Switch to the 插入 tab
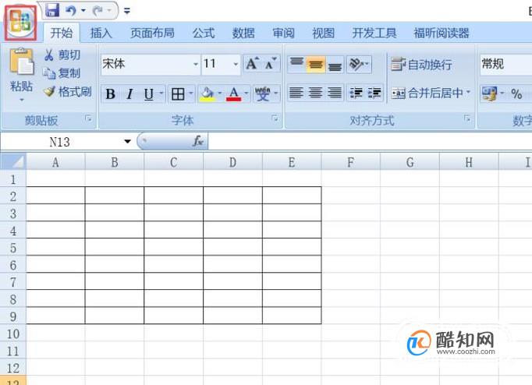 [x=101, y=33]
